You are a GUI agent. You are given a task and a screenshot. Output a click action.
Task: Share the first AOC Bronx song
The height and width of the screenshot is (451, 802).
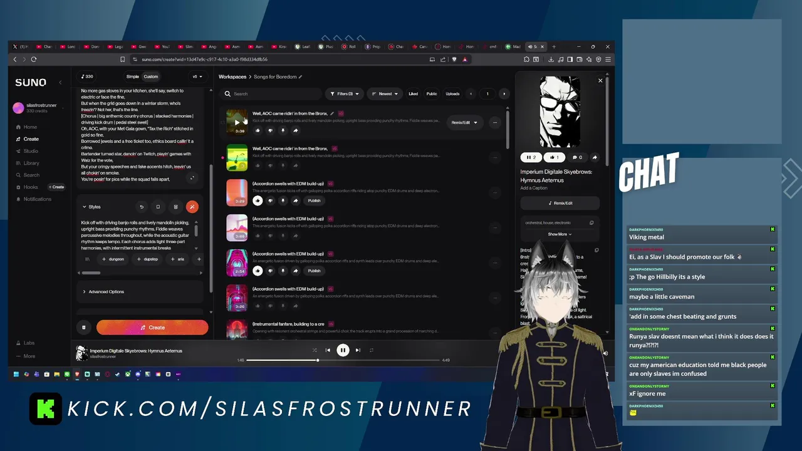(x=295, y=130)
